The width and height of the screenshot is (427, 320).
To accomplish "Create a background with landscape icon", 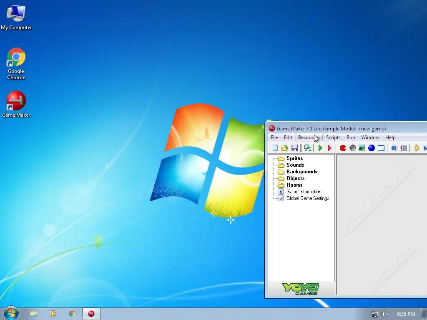I will click(x=362, y=148).
